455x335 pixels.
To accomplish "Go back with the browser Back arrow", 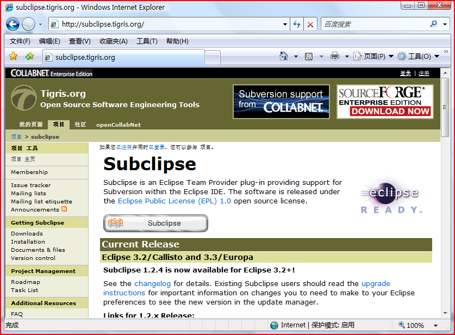I will click(x=13, y=24).
